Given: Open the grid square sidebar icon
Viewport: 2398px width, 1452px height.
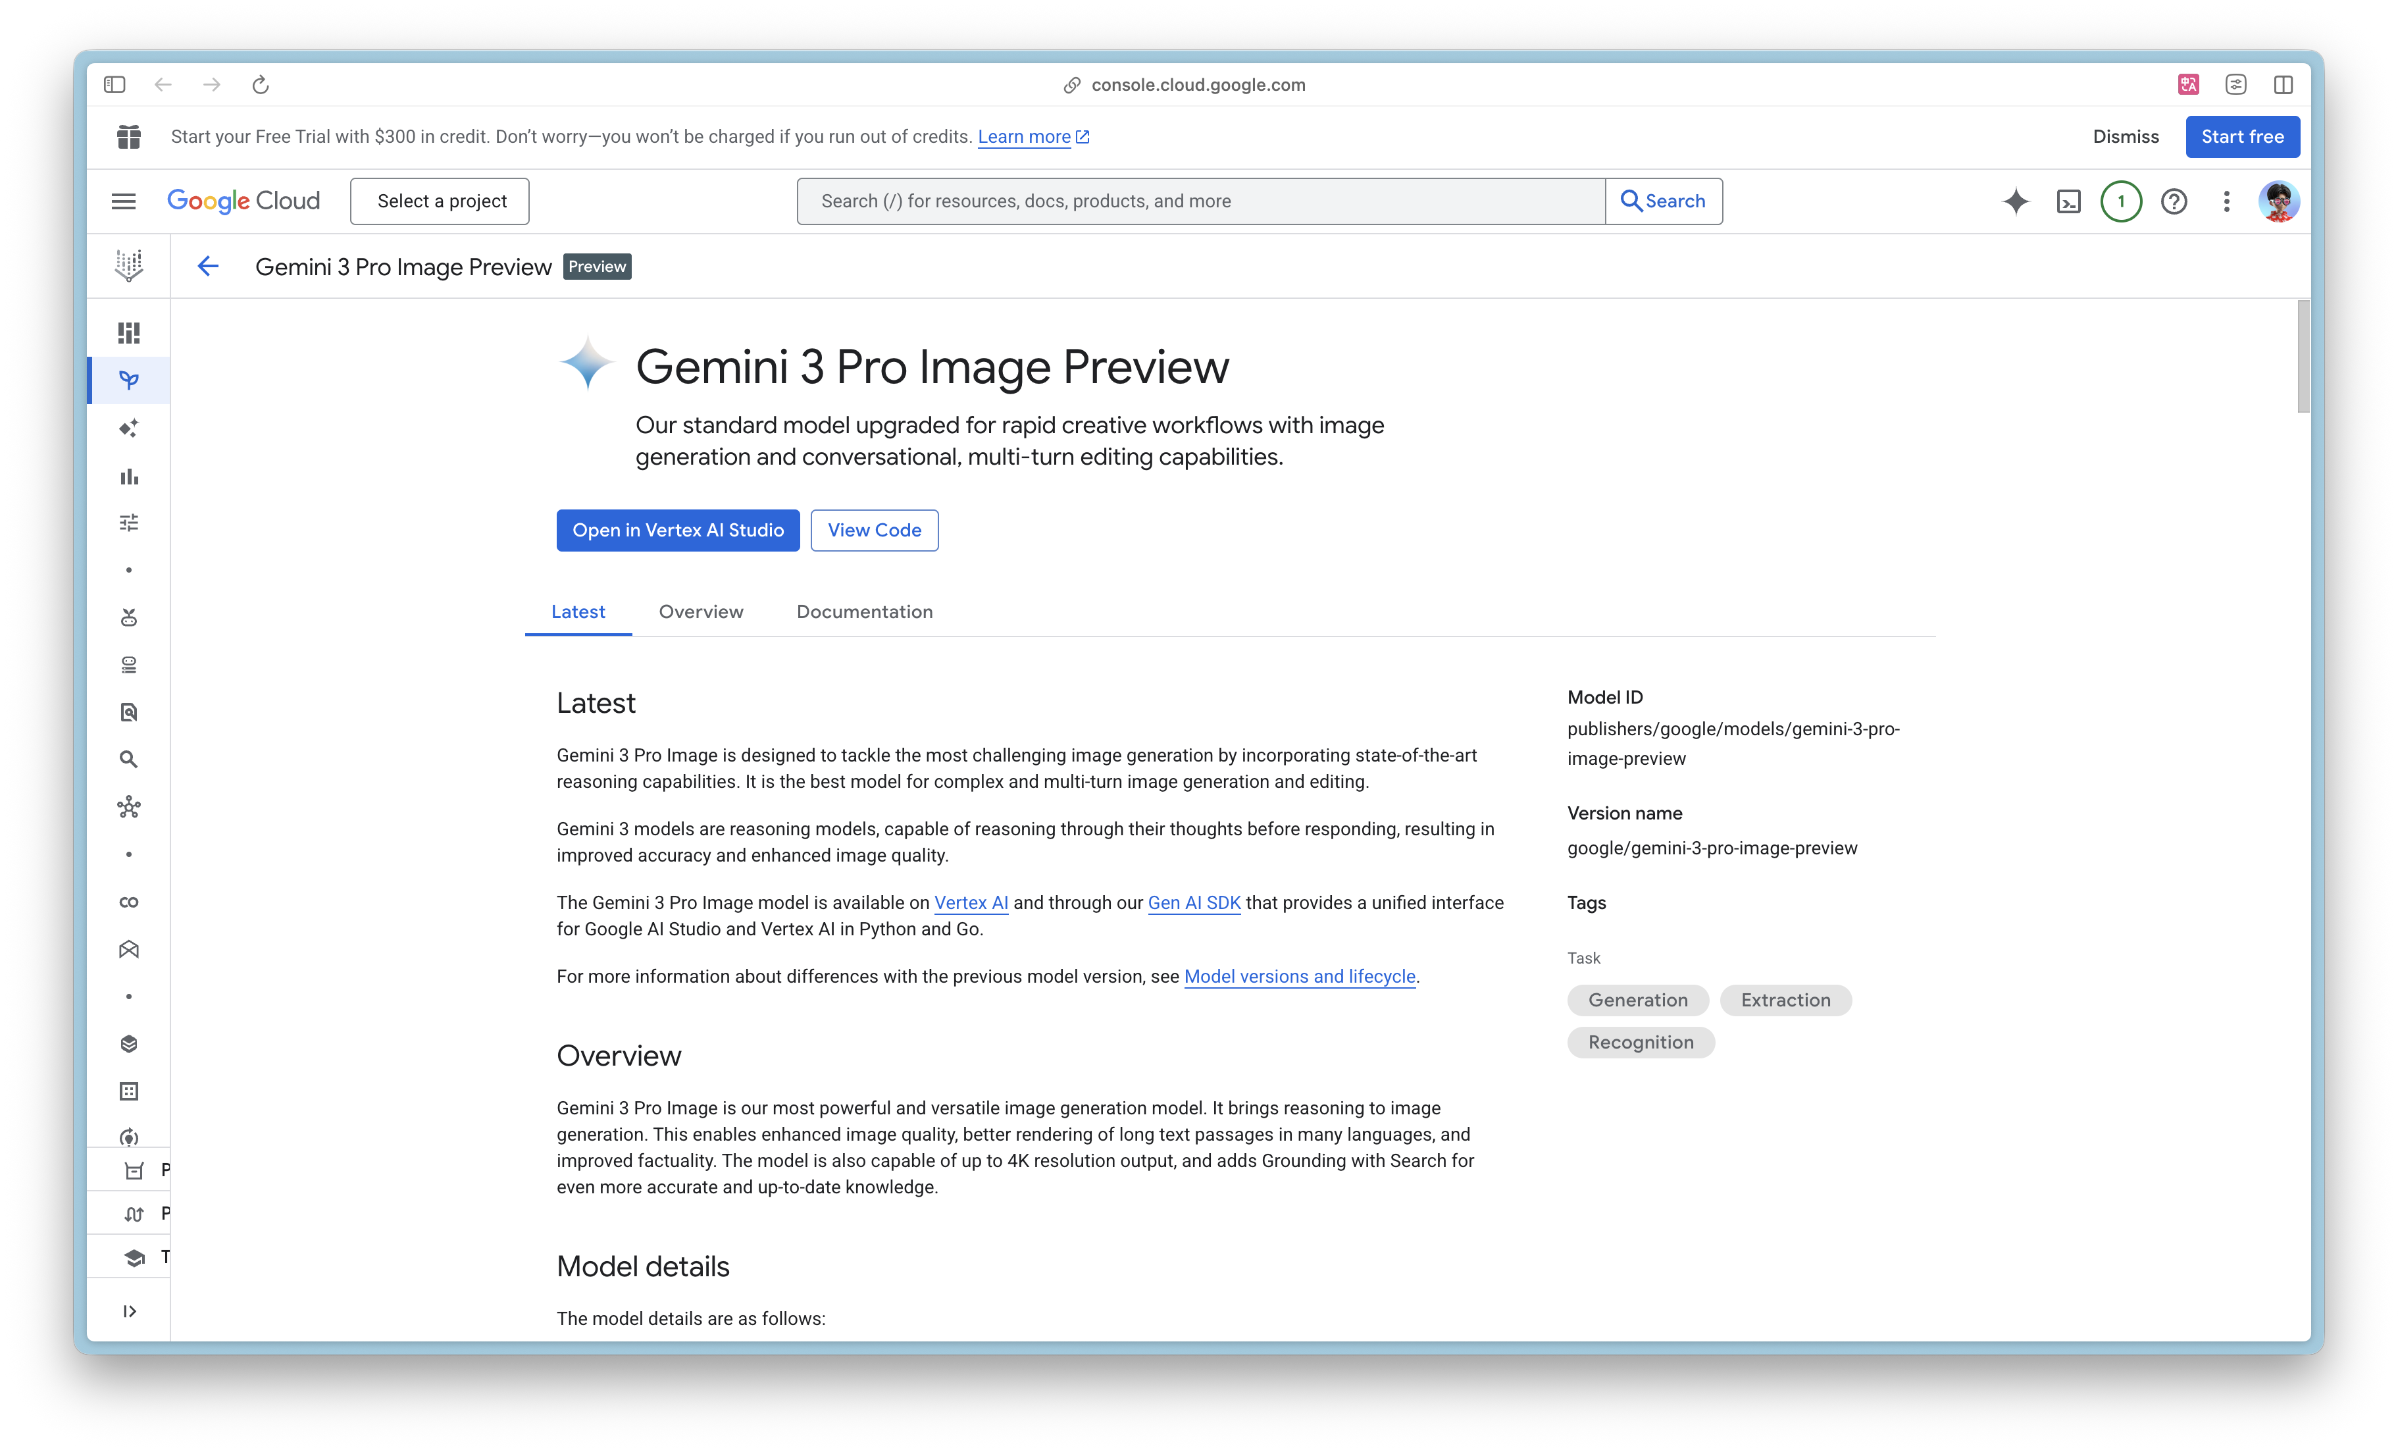Looking at the screenshot, I should pyautogui.click(x=128, y=1092).
